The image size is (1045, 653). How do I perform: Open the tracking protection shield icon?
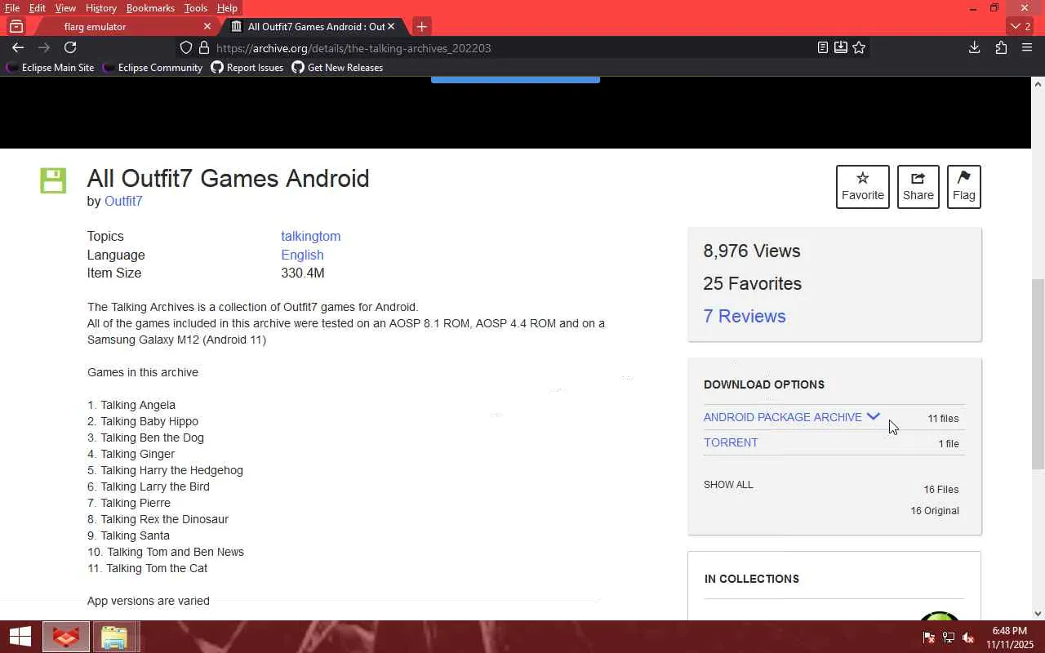click(x=186, y=47)
